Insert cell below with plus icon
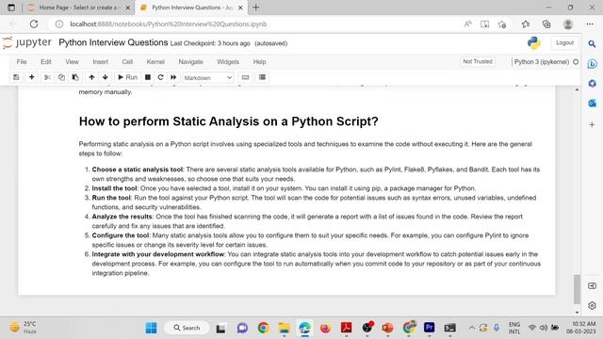The height and width of the screenshot is (339, 603). [31, 77]
